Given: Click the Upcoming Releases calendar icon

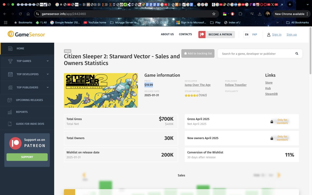Looking at the screenshot, I should coord(10,100).
